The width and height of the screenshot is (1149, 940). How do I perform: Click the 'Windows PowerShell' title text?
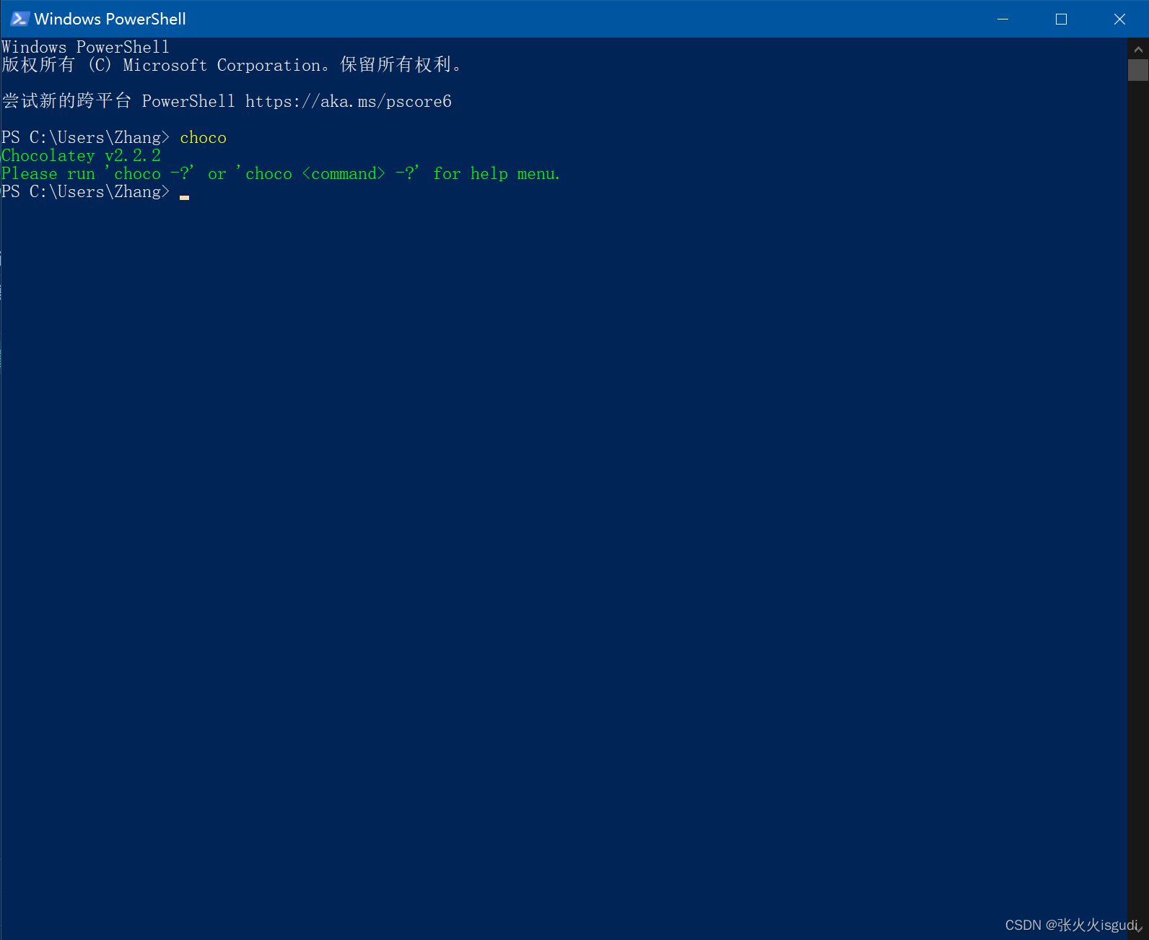tap(110, 19)
